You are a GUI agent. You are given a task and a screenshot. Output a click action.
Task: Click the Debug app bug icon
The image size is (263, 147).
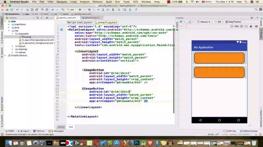[90, 10]
